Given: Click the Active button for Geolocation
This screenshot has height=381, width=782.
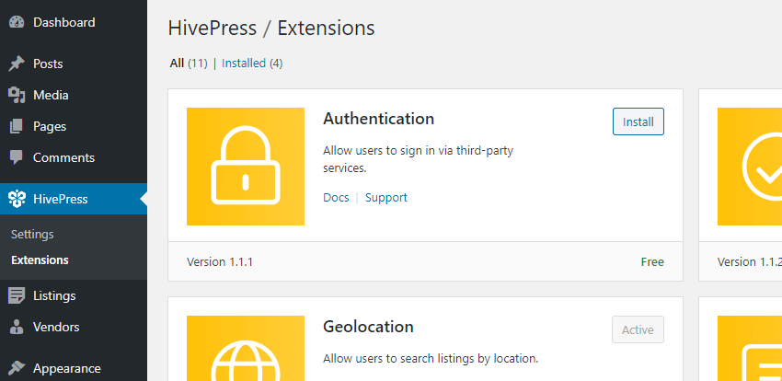Looking at the screenshot, I should (x=638, y=329).
